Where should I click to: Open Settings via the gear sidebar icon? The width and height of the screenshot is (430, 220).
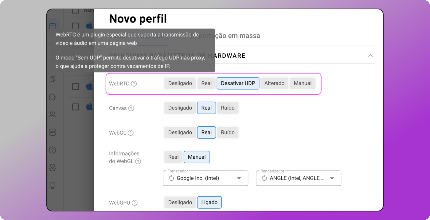click(x=53, y=168)
